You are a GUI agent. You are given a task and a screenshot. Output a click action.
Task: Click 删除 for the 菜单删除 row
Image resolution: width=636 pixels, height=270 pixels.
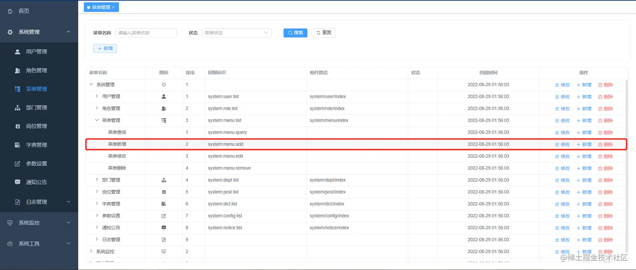[x=605, y=168]
